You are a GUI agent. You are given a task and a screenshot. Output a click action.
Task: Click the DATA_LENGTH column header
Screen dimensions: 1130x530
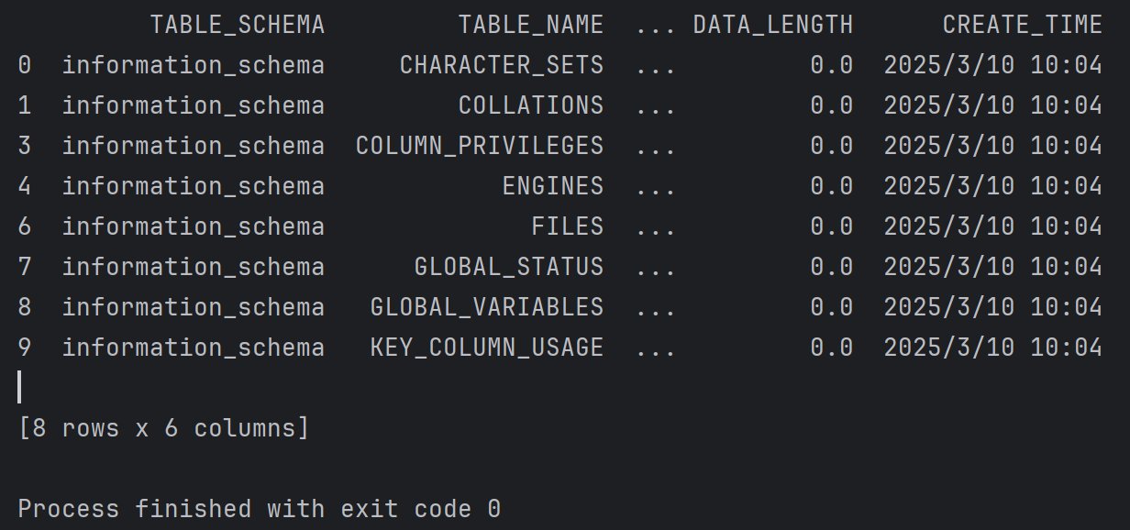[x=773, y=25]
